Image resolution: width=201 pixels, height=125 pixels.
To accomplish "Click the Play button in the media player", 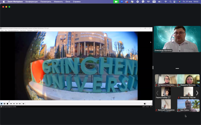I will 2,103.
